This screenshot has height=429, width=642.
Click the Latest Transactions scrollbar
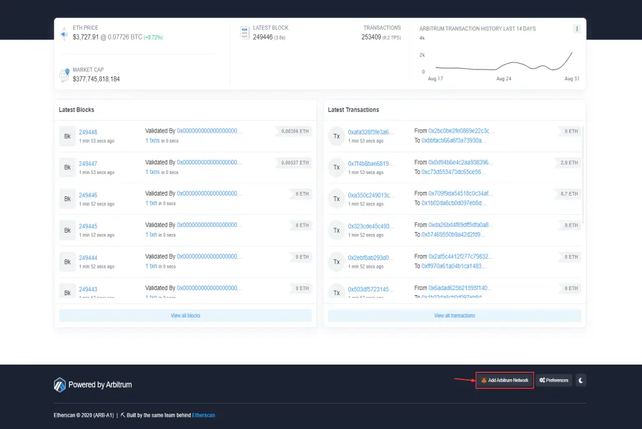click(x=583, y=176)
